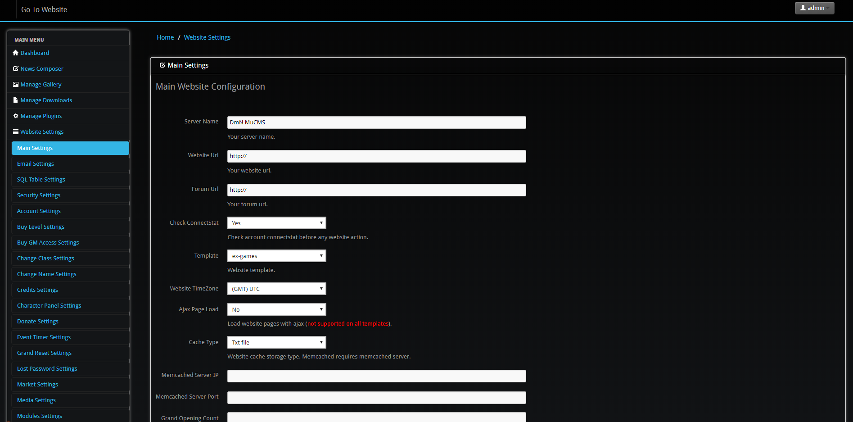Open Lost Password Settings

point(70,369)
